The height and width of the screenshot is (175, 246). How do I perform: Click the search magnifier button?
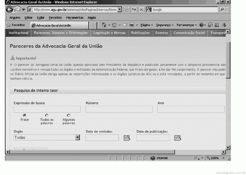(x=222, y=10)
